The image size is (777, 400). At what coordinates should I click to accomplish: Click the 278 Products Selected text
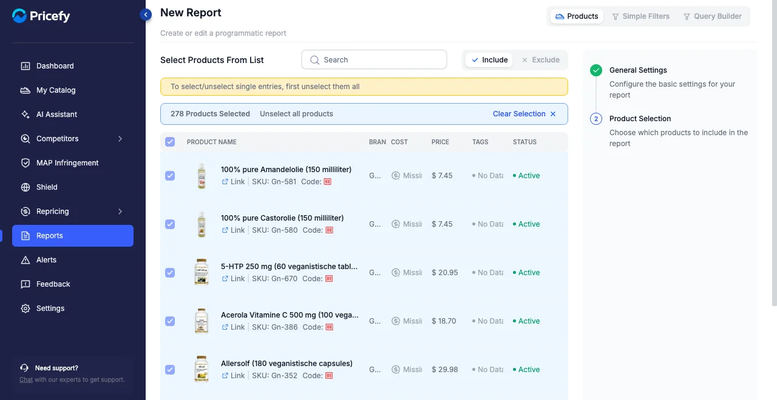coord(210,114)
